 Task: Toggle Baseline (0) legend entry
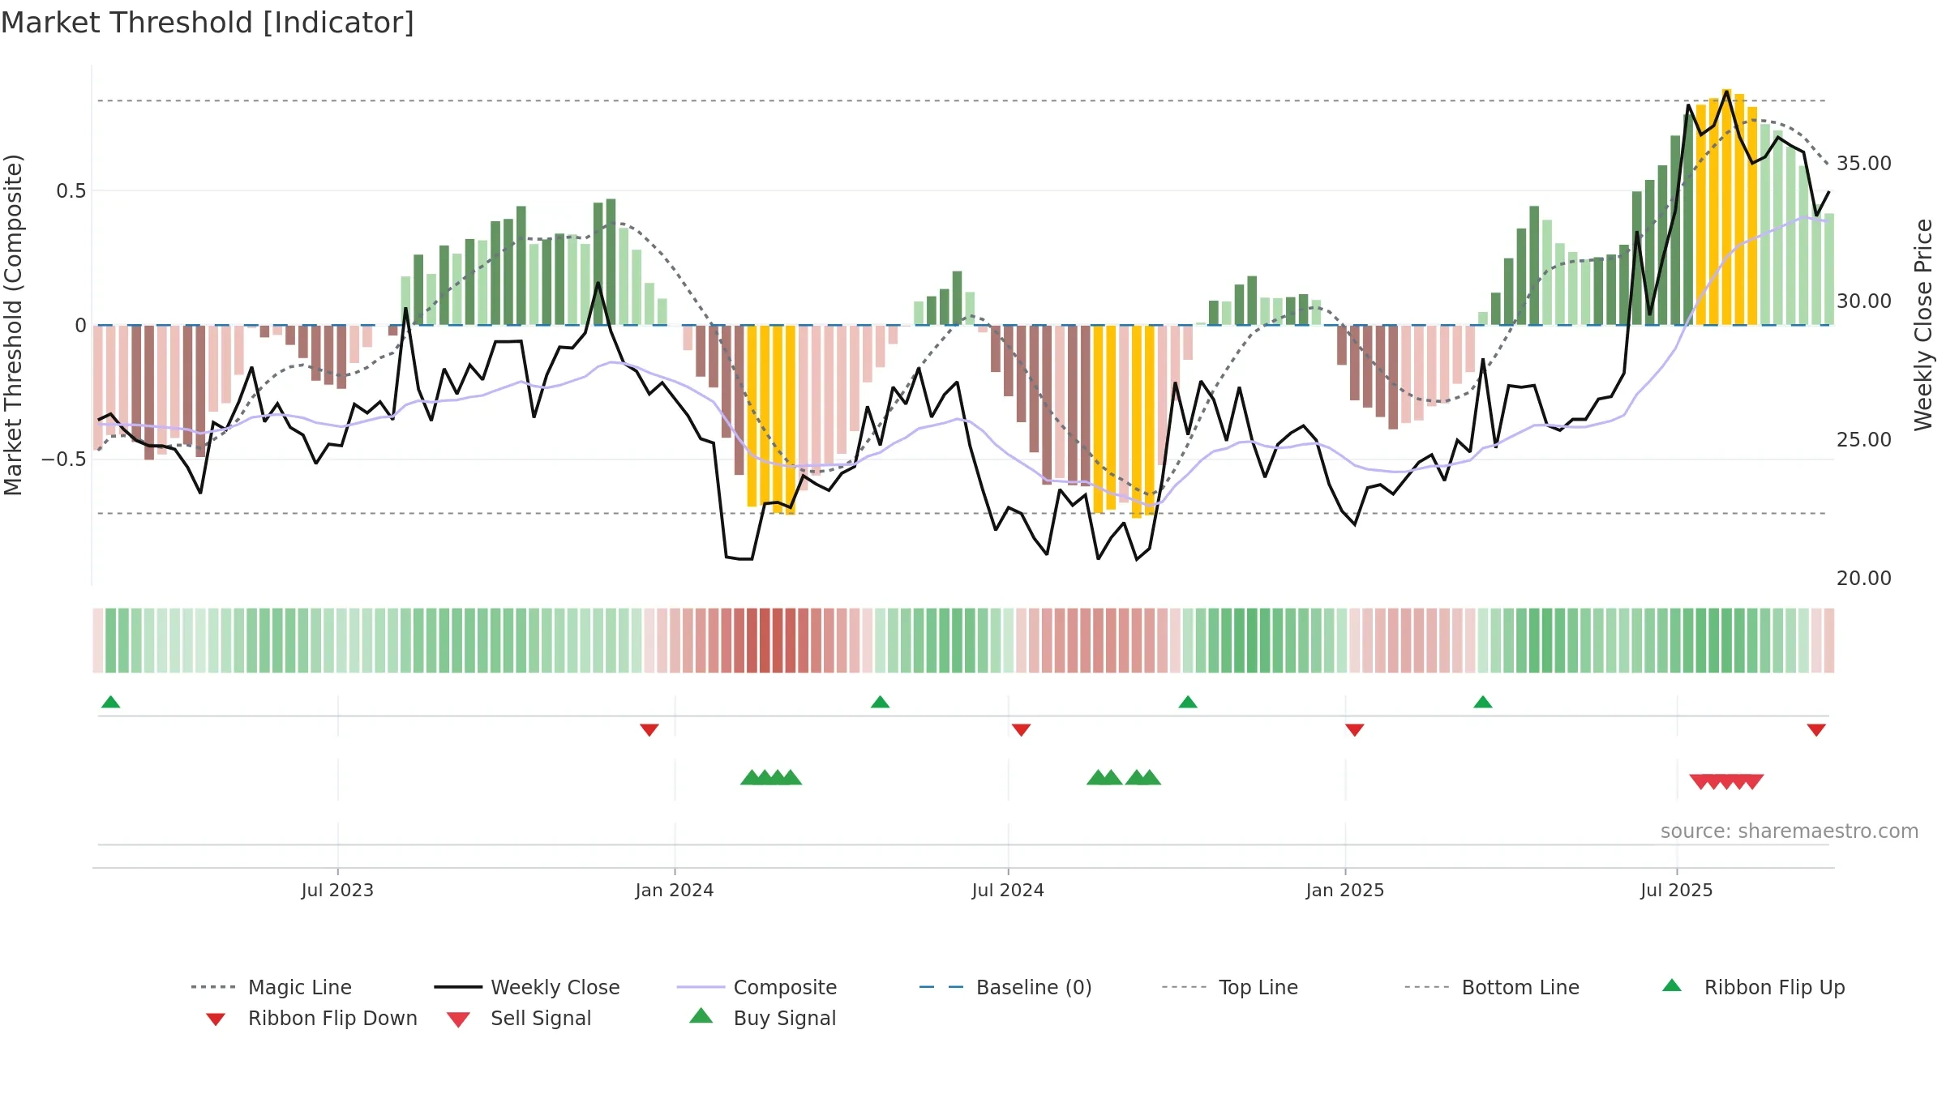1005,987
